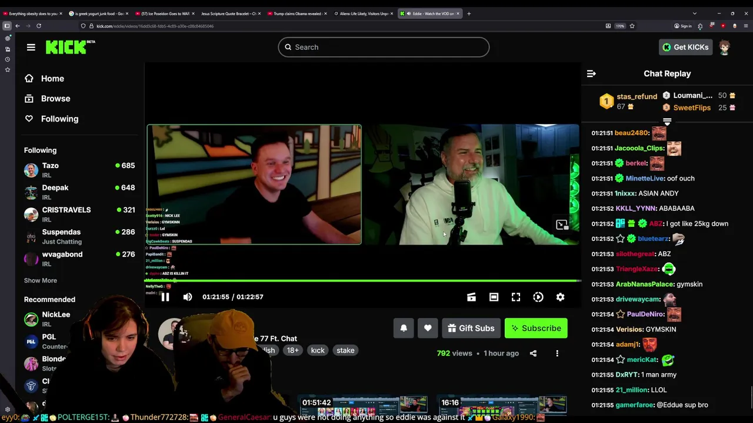Pause the video playback
This screenshot has width=753, height=423.
165,297
